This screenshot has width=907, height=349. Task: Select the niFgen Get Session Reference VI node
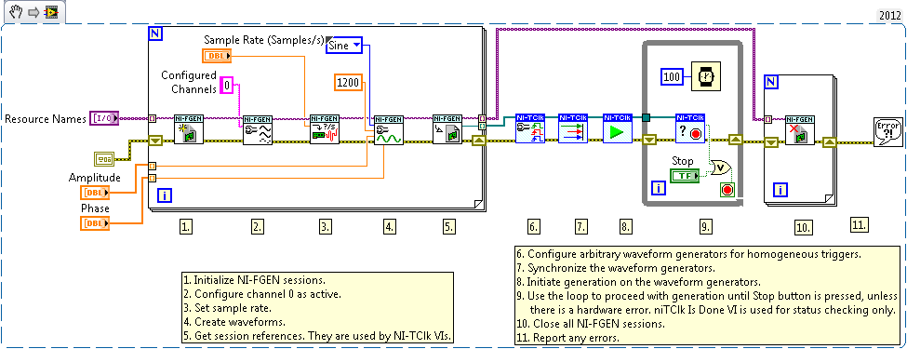coord(447,129)
